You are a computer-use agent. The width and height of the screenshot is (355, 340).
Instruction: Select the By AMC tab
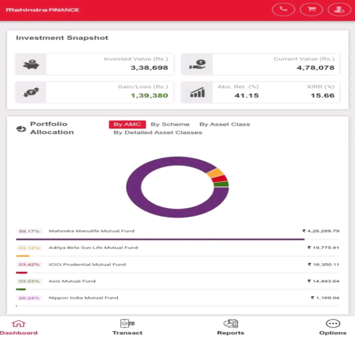(127, 124)
